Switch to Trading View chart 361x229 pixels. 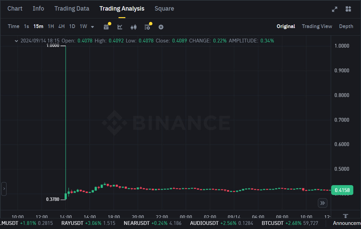click(317, 26)
